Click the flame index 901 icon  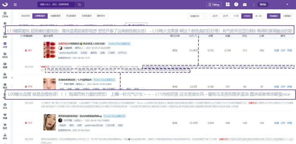26,50
